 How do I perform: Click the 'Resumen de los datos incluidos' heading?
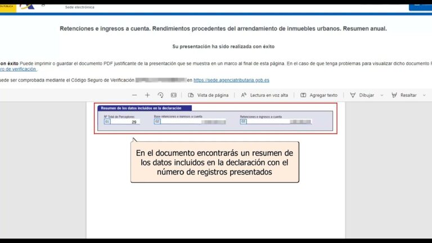coord(141,108)
